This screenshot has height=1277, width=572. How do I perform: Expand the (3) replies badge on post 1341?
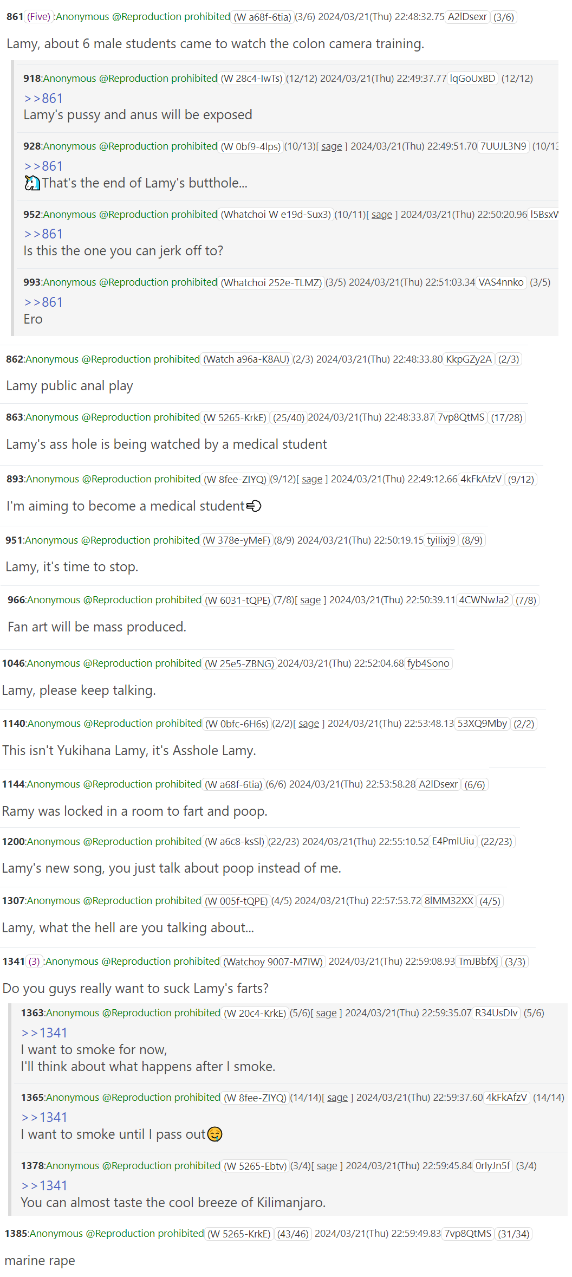pyautogui.click(x=35, y=962)
